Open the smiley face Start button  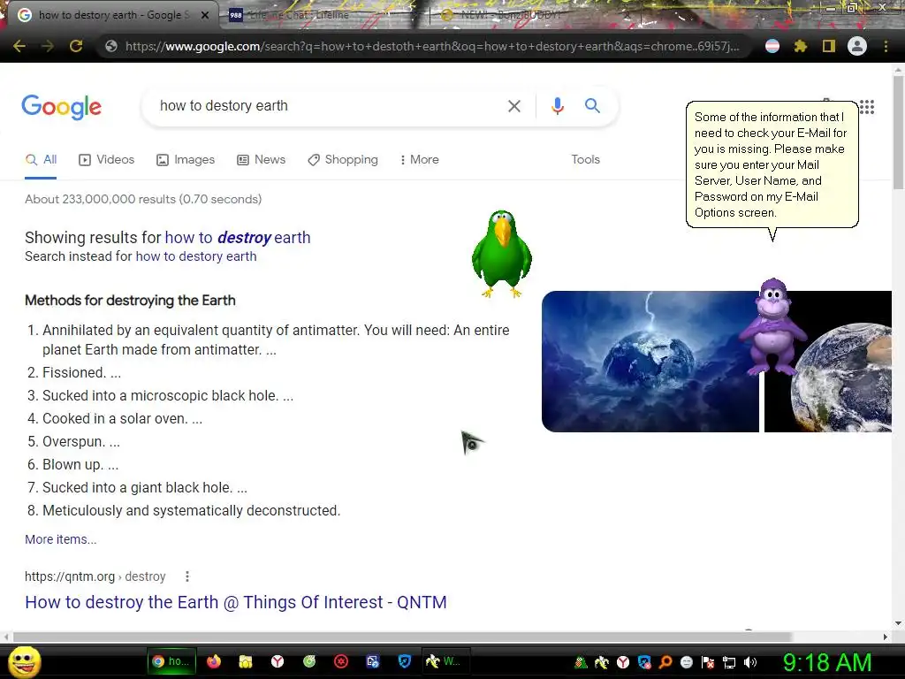tap(25, 661)
